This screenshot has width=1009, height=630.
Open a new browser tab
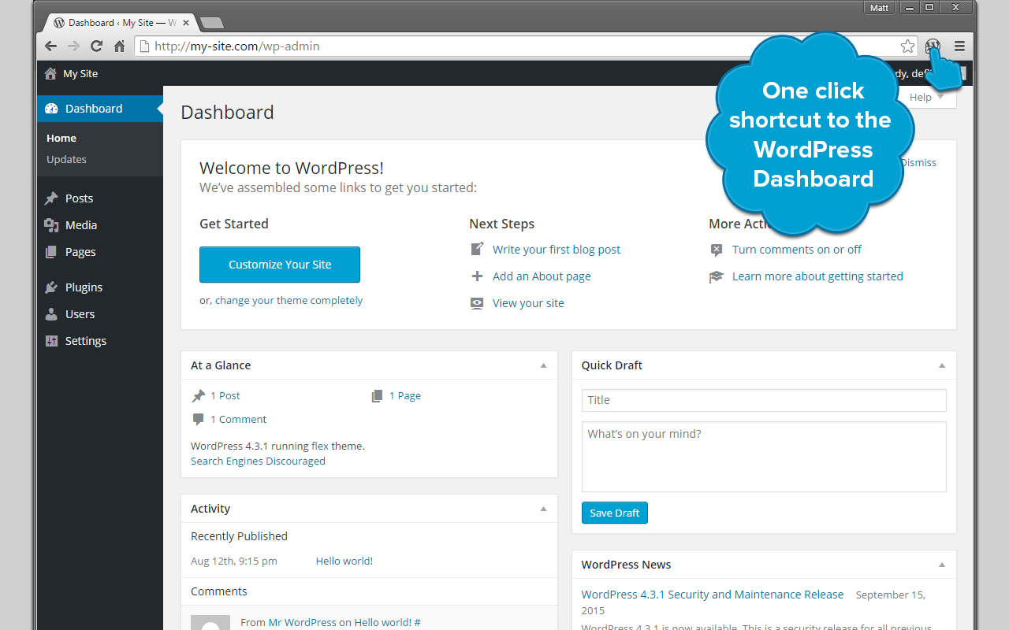click(x=212, y=23)
